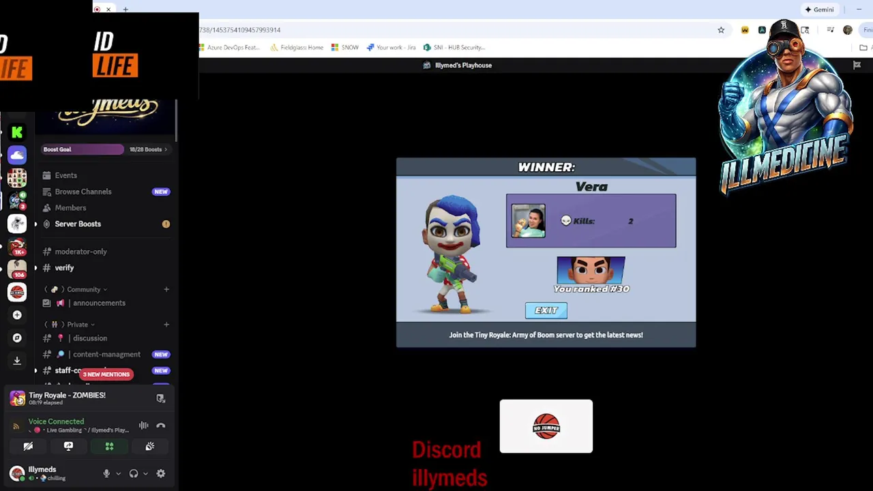Click flag icon at top right of Discord
Image resolution: width=873 pixels, height=491 pixels.
(x=857, y=65)
